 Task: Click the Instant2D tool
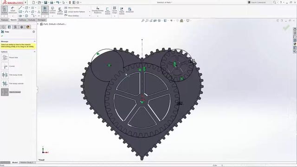[129, 10]
